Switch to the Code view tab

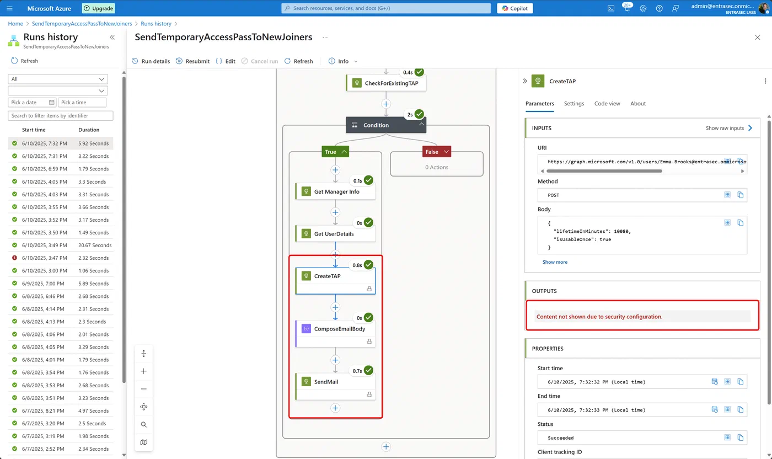point(607,104)
